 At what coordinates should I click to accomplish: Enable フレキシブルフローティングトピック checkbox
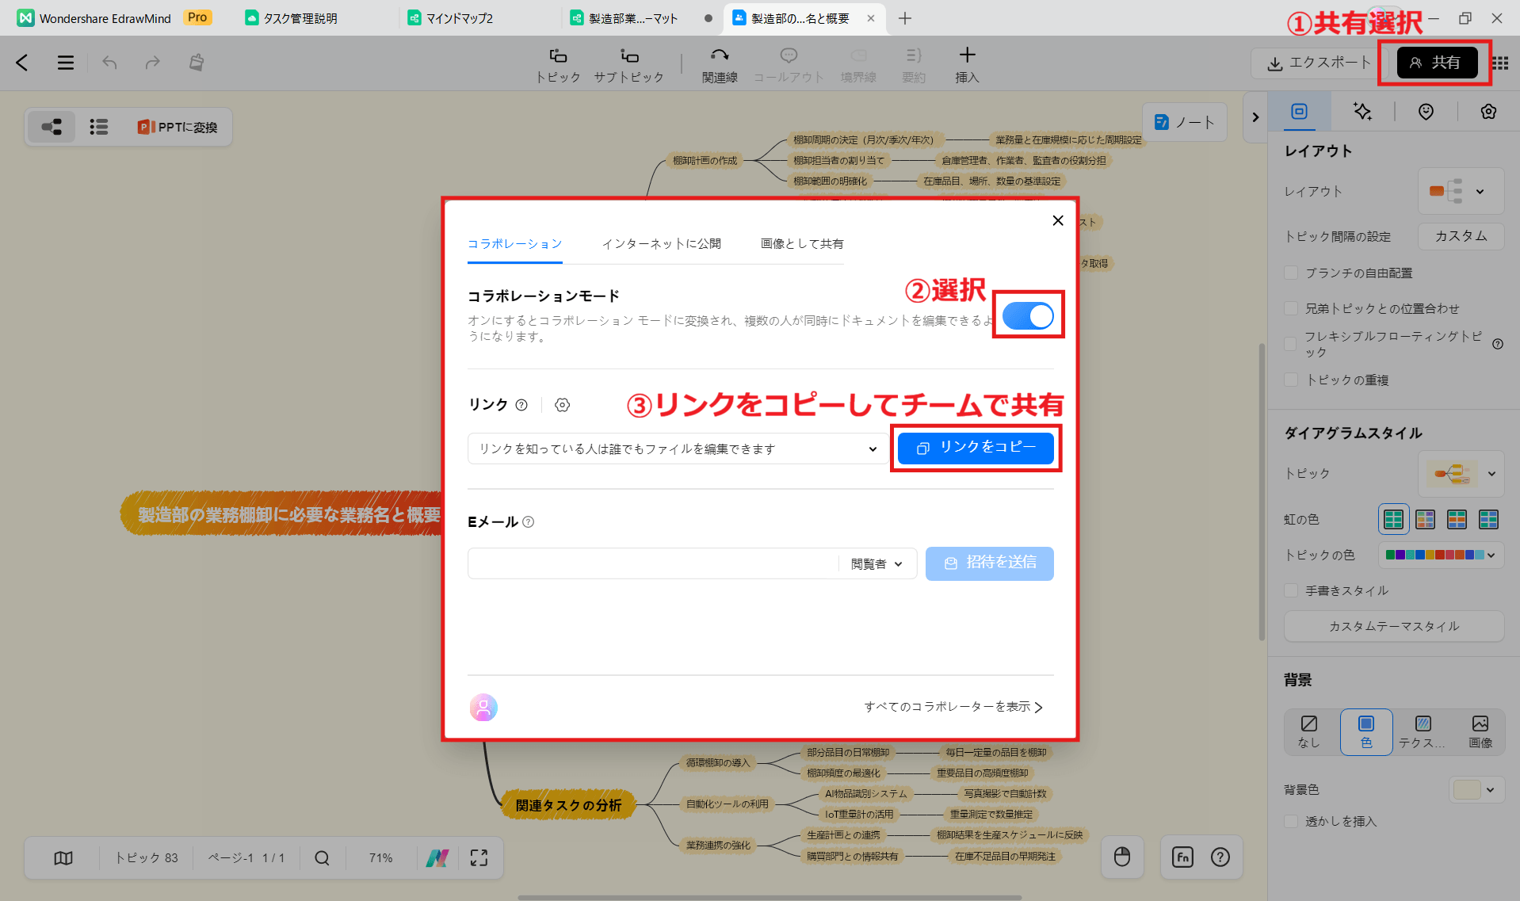pyautogui.click(x=1291, y=344)
